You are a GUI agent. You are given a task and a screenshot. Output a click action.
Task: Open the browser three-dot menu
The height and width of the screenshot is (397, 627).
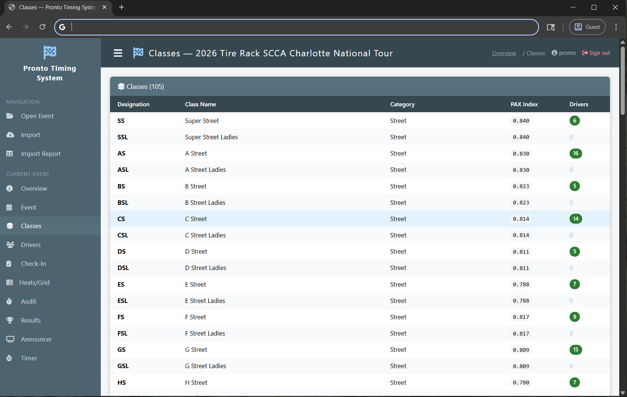(616, 27)
